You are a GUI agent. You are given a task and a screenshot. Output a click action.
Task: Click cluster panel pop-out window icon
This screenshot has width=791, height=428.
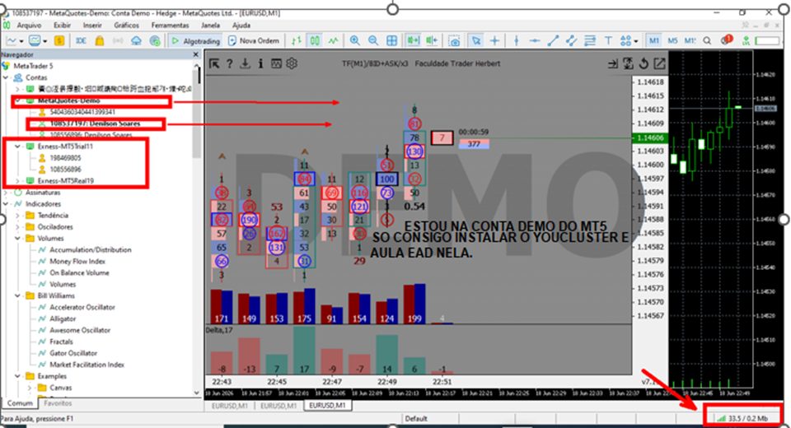point(659,63)
